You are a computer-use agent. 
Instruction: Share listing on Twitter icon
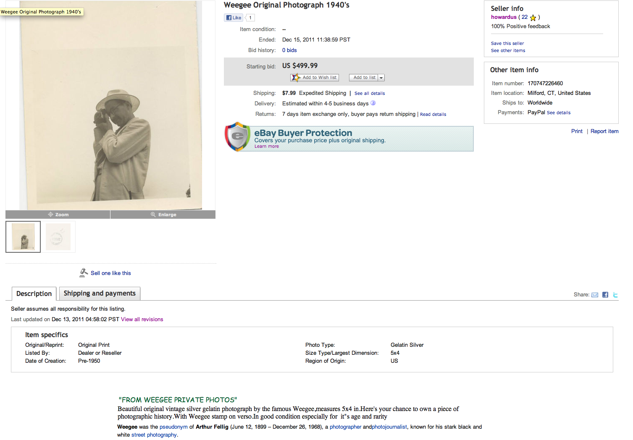pos(615,295)
